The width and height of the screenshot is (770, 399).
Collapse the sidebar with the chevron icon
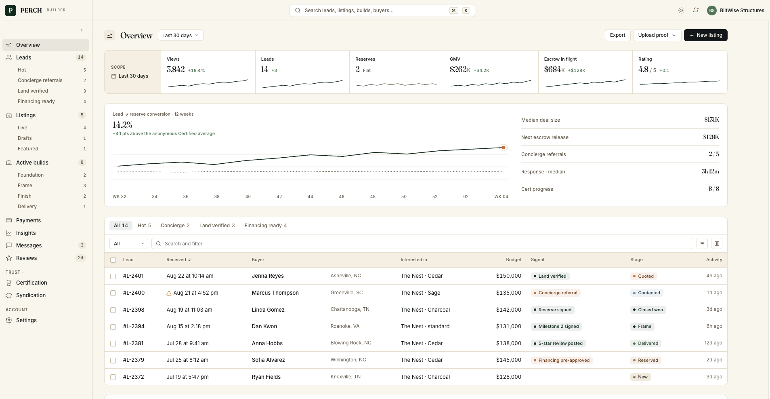82,30
